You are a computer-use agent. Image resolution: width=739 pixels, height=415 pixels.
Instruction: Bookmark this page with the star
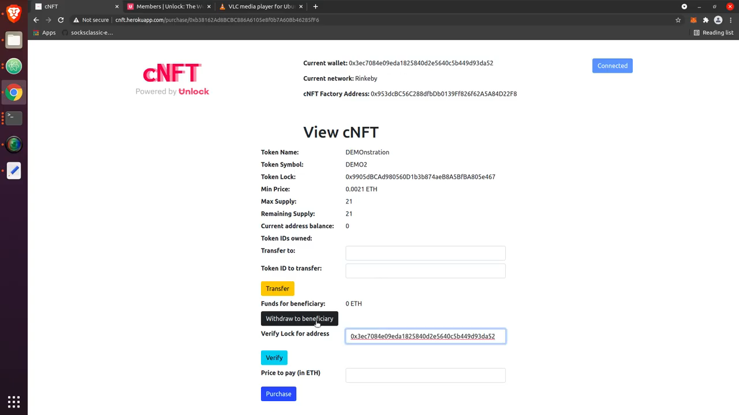[678, 20]
